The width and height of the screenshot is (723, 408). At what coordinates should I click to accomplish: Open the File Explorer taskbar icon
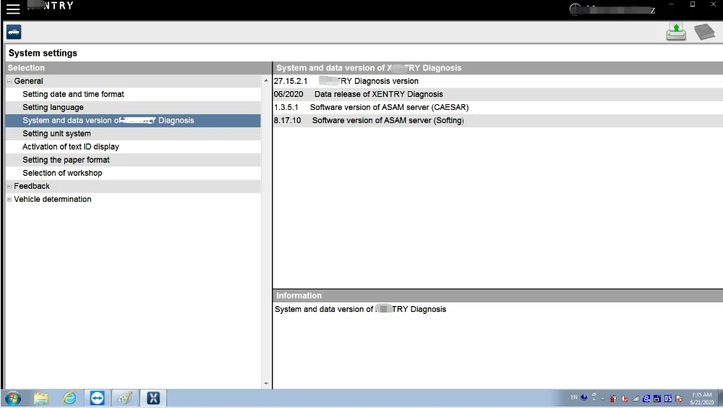41,398
